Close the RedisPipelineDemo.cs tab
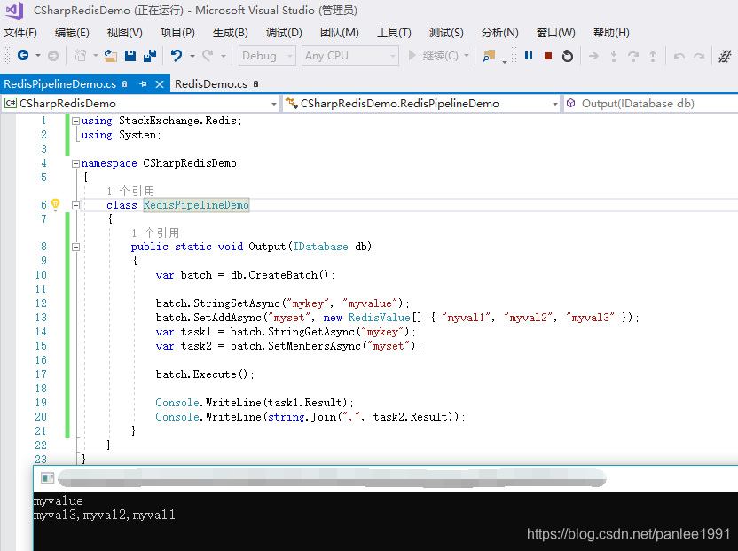738x551 pixels. pyautogui.click(x=160, y=83)
